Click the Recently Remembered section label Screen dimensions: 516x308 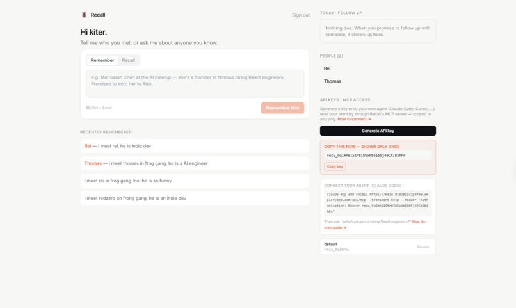106,132
